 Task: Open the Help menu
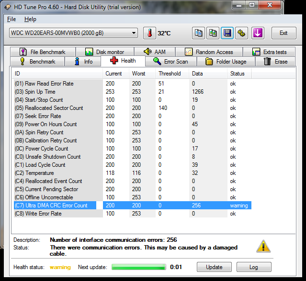tap(30, 19)
